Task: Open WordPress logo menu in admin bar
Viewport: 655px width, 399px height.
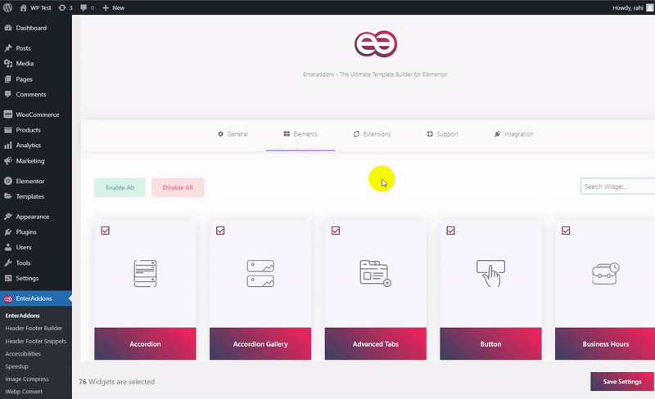Action: (8, 7)
